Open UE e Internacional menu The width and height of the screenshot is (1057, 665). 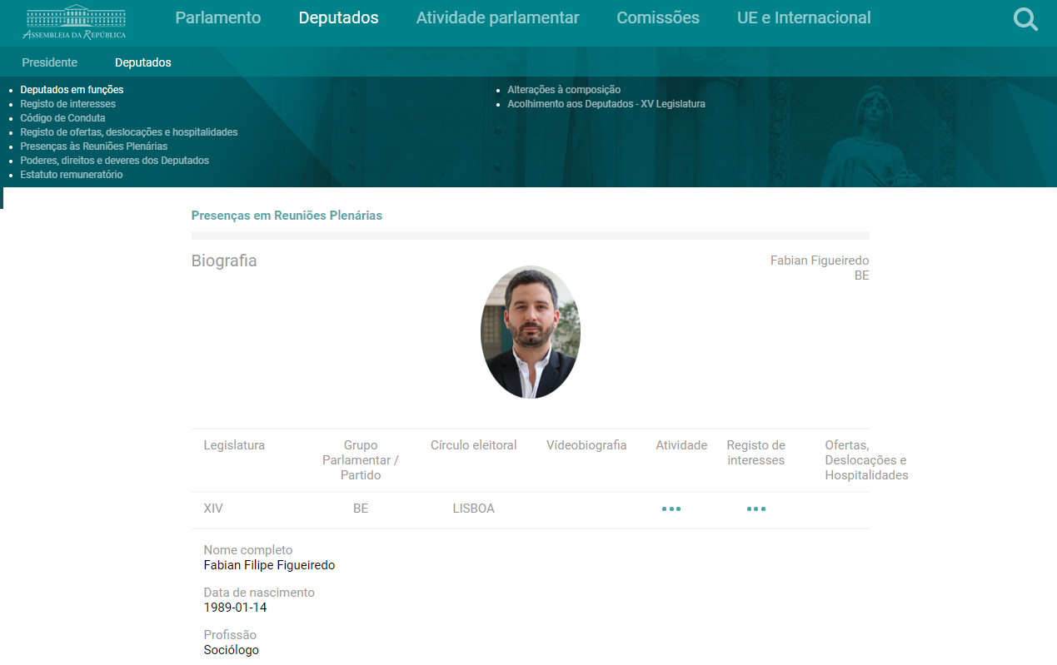(803, 17)
